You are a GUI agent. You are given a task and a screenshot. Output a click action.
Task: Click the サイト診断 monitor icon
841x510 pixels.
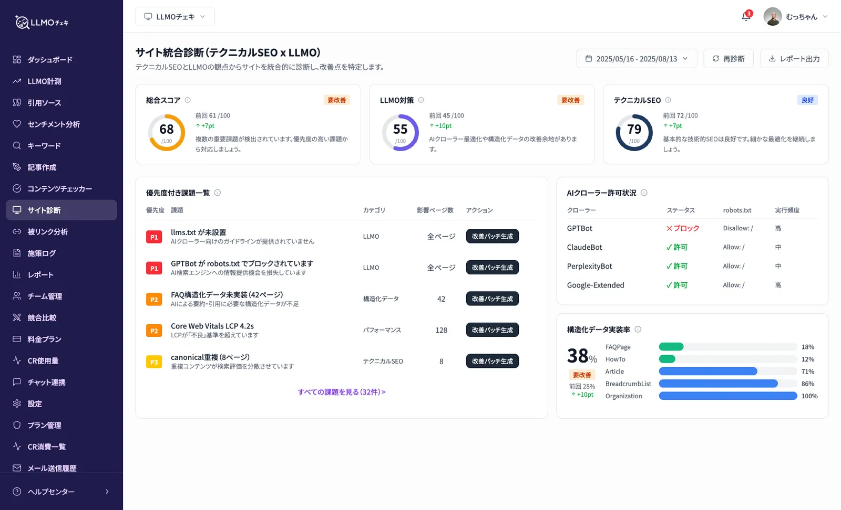pyautogui.click(x=17, y=210)
